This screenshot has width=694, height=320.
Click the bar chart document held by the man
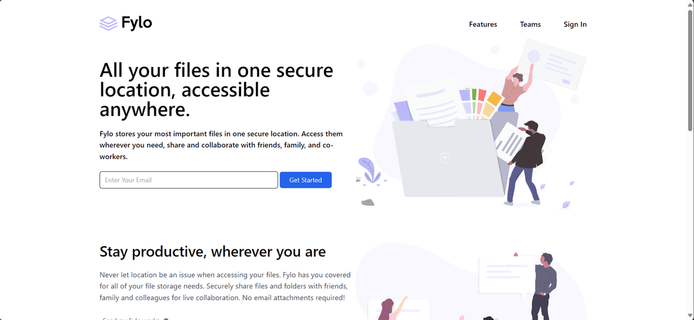pos(511,142)
